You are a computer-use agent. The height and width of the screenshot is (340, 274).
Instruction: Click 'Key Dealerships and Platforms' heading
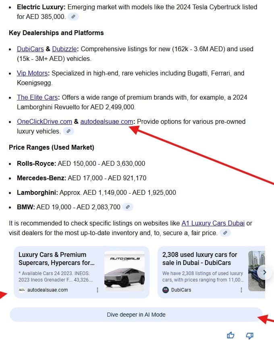click(56, 33)
